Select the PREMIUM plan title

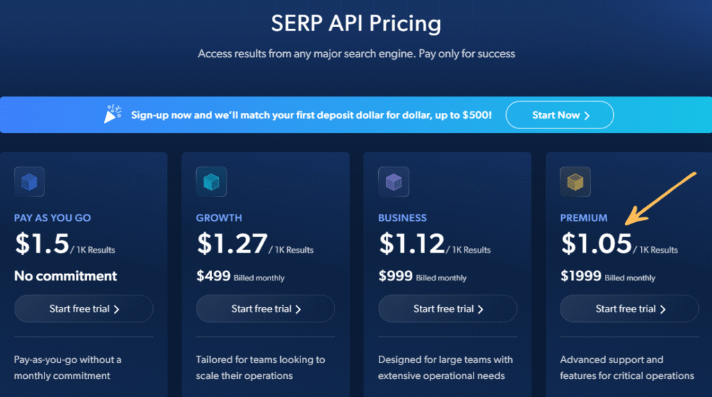pos(583,218)
